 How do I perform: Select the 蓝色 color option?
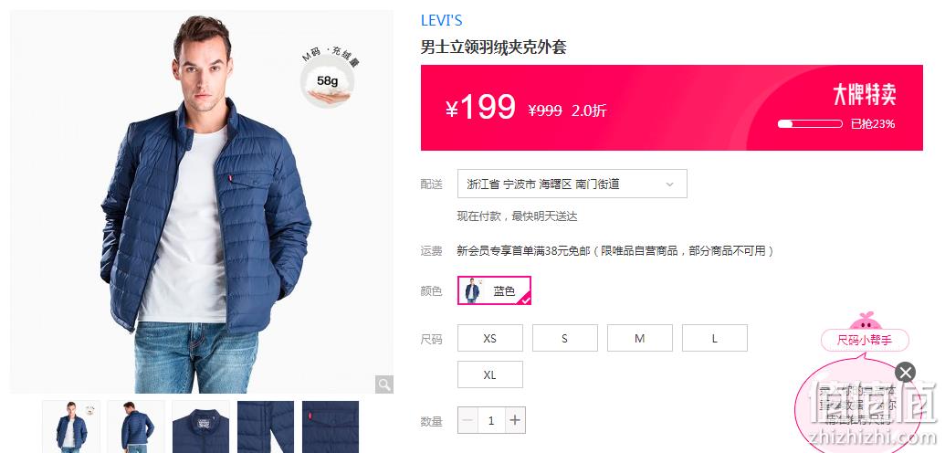(x=494, y=290)
